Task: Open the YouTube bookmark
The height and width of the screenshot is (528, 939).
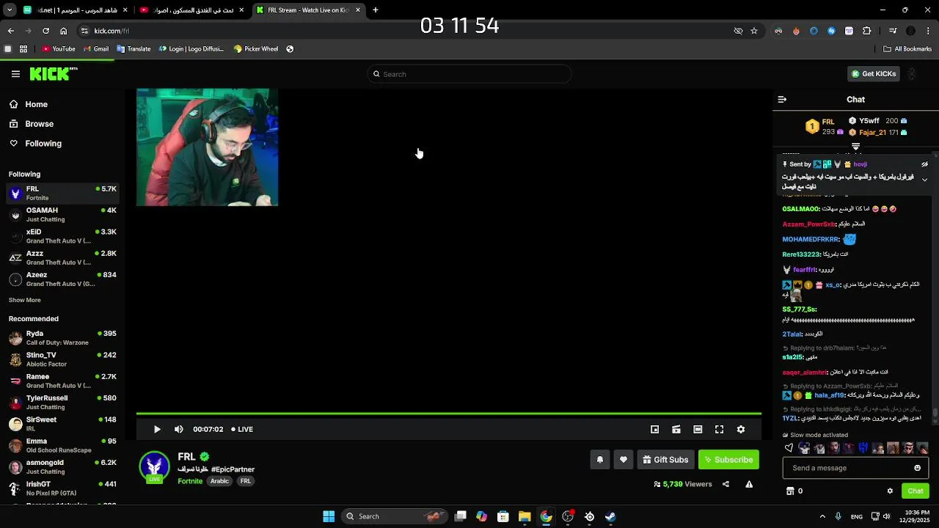Action: point(59,49)
